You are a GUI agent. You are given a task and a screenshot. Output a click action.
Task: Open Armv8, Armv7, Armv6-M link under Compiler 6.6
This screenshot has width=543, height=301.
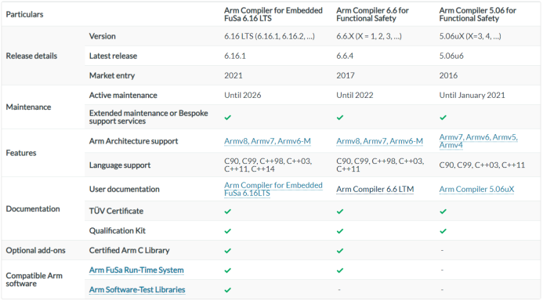[379, 141]
